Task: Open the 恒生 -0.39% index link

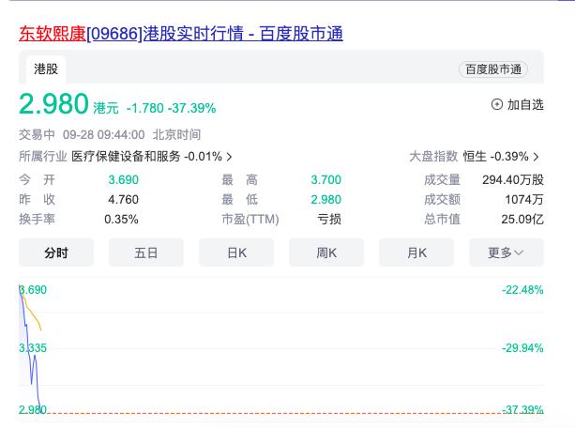Action: point(495,157)
